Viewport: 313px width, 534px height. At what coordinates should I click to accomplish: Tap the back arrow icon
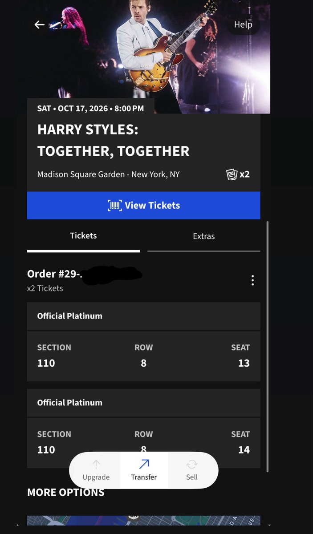(39, 25)
